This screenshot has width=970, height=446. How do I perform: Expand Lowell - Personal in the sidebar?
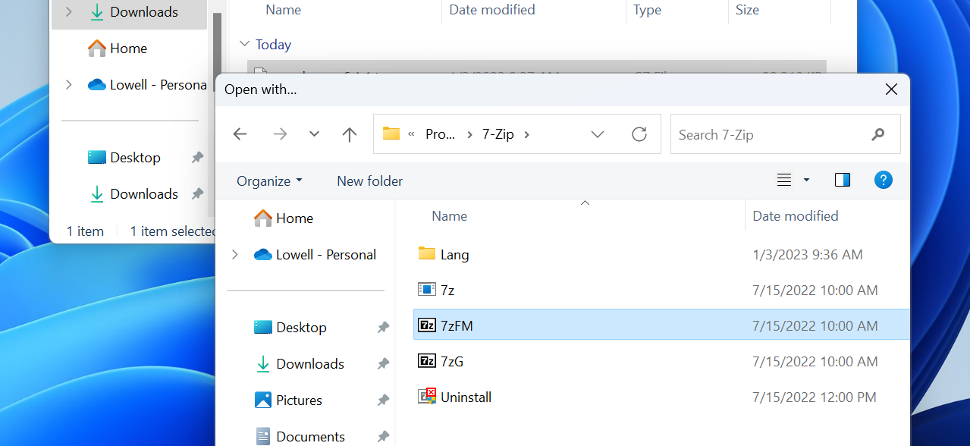tap(235, 254)
